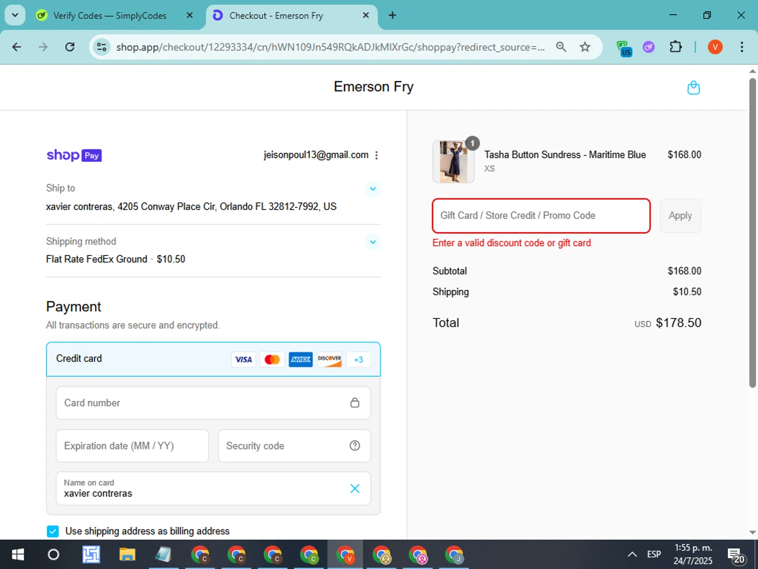Open a new browser tab
758x569 pixels.
tap(392, 16)
